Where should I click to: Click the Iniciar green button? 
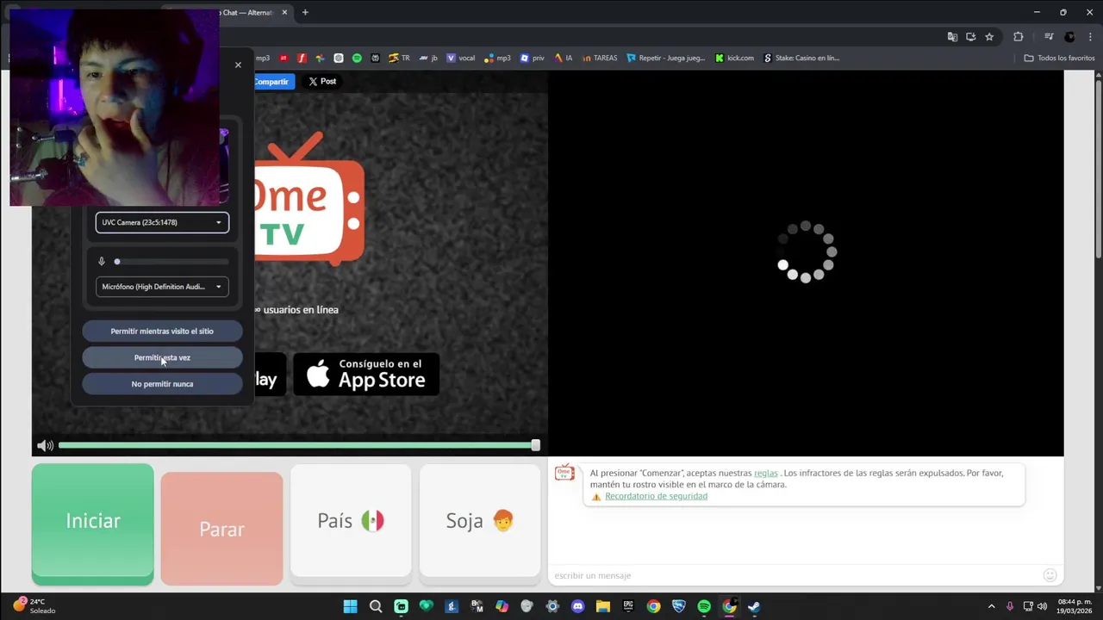pyautogui.click(x=93, y=524)
